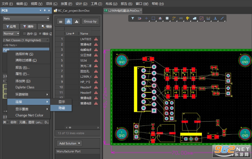Open the 文件 (F) menu
Viewport: 252px width, 159px height.
[7, 3]
